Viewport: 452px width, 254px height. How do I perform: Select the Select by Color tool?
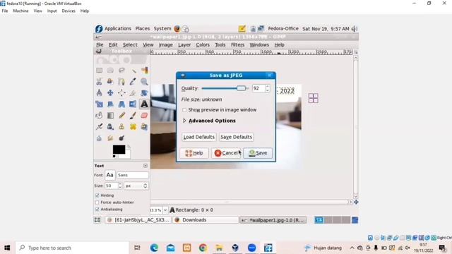[144, 71]
